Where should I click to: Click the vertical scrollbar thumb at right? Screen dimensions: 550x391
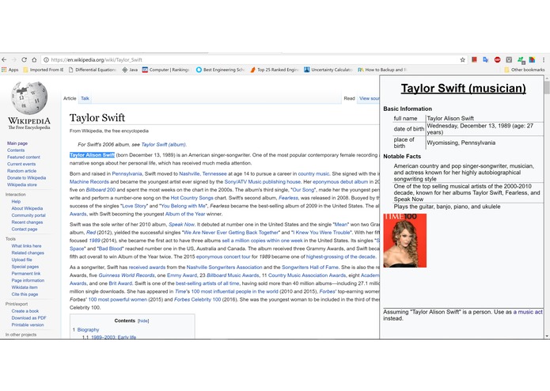[547, 87]
